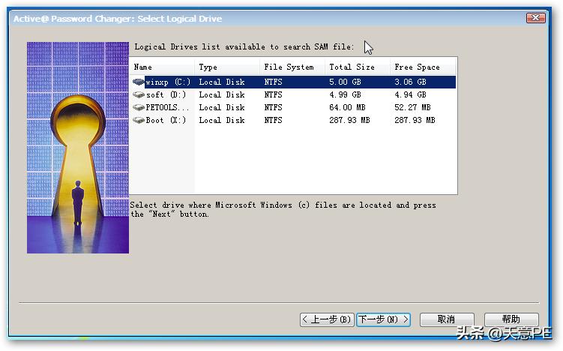The image size is (563, 351).
Task: Sort list by Type column header
Action: [227, 67]
